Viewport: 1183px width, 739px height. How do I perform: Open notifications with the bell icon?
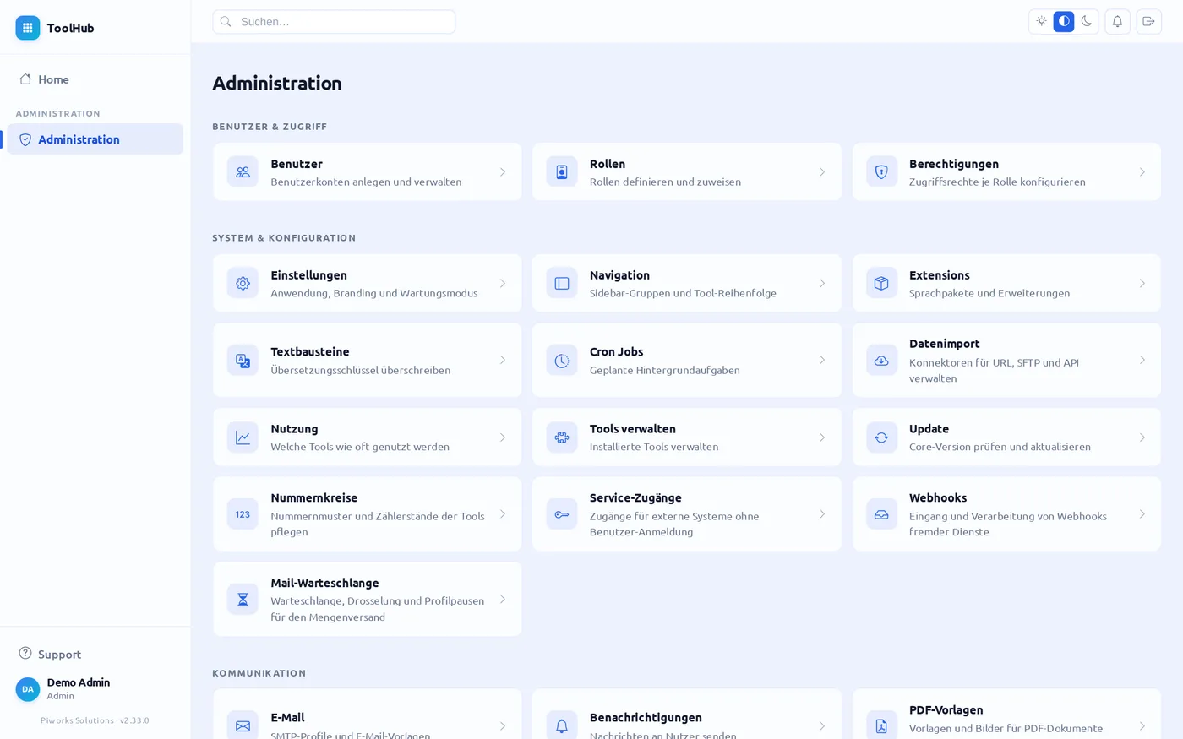(1117, 22)
